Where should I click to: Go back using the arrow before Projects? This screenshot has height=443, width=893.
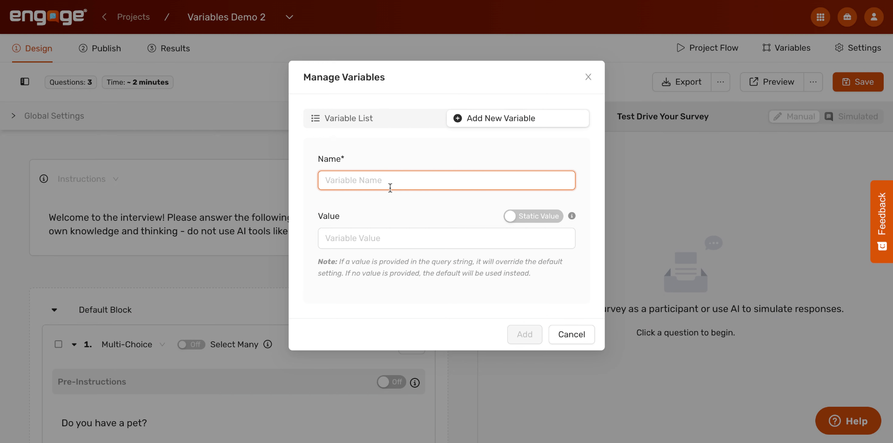pyautogui.click(x=104, y=17)
